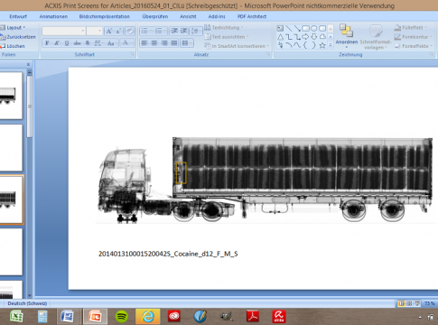The width and height of the screenshot is (438, 325).
Task: Click the Löschen button
Action: (13, 46)
